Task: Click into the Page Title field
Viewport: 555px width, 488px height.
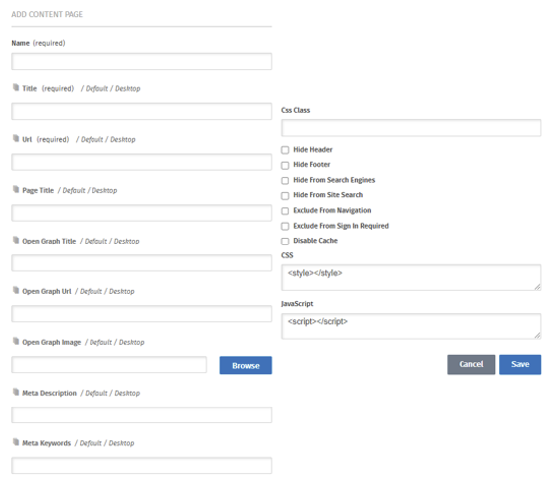Action: click(x=141, y=213)
